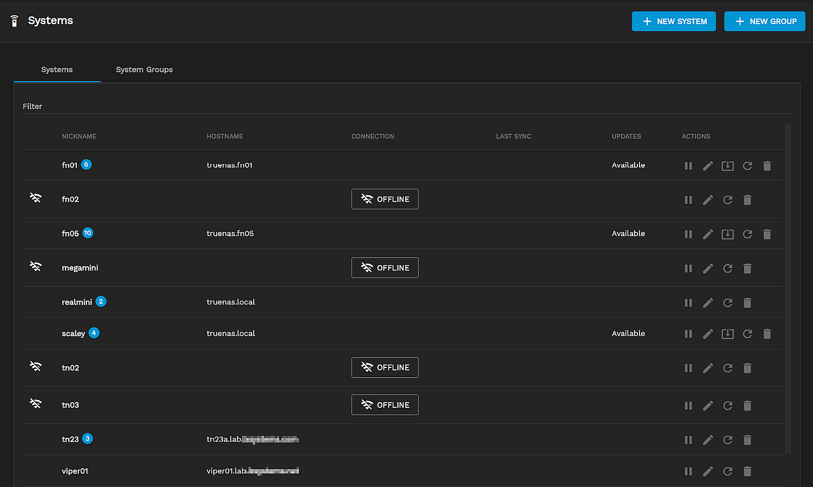Click the New Group button
Image resolution: width=813 pixels, height=487 pixels.
tap(764, 21)
